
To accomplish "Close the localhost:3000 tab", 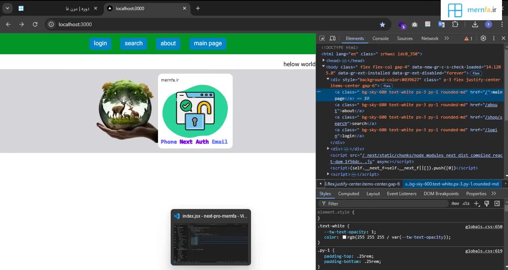I will point(185,8).
